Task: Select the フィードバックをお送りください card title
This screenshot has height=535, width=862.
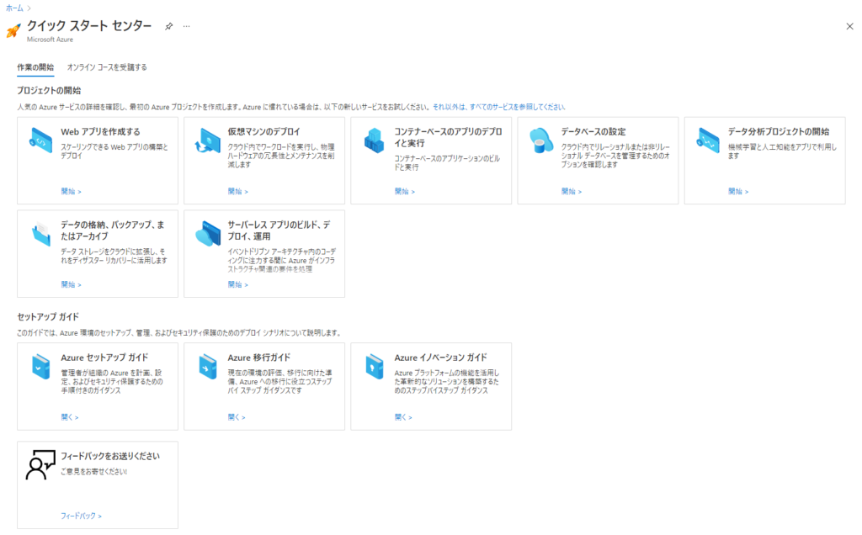Action: click(x=110, y=456)
